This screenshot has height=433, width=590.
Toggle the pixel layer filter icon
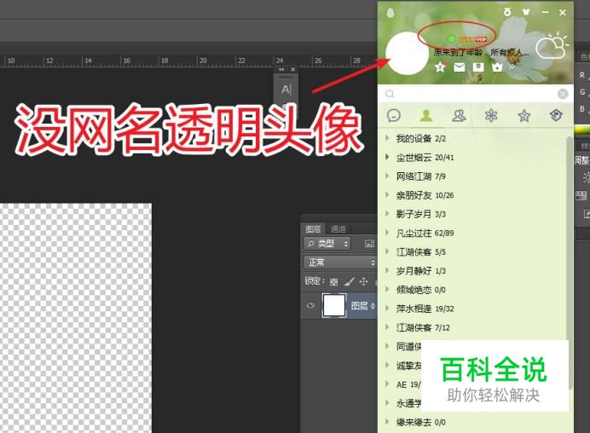[x=369, y=244]
